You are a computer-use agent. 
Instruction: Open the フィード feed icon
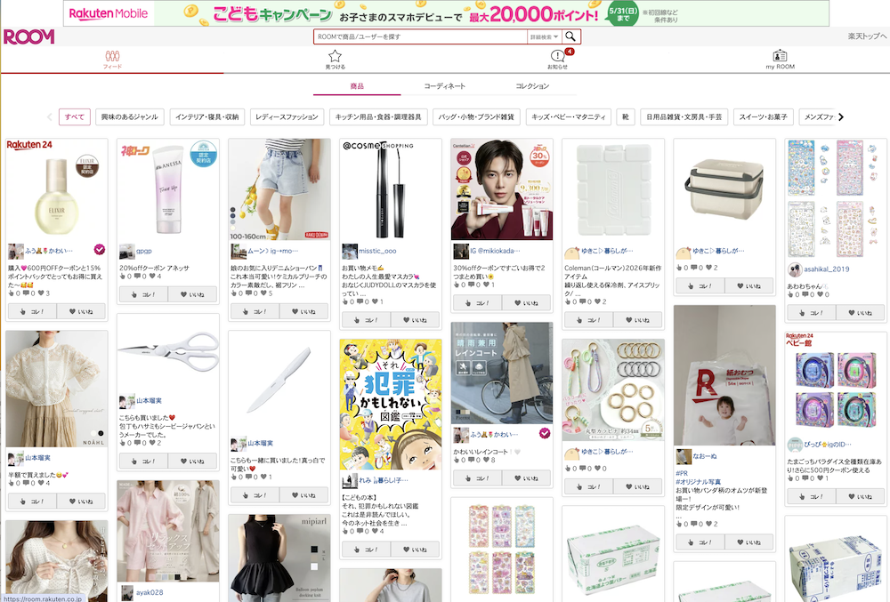click(x=112, y=56)
